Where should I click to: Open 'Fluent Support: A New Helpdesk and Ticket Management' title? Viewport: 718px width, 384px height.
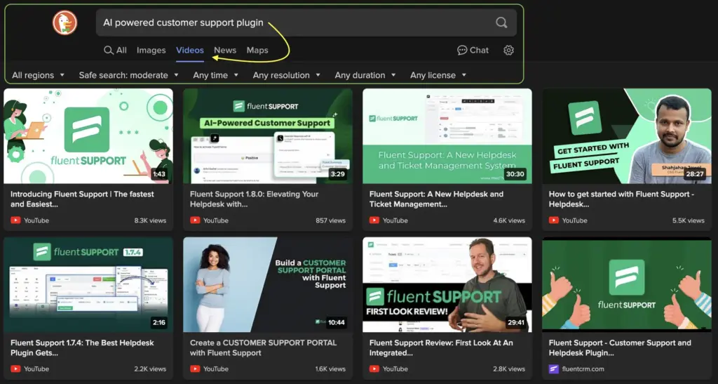[436, 199]
